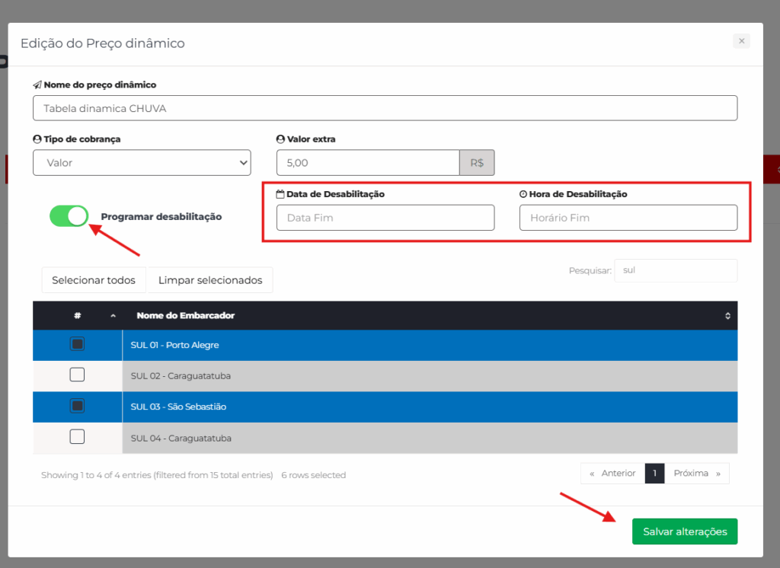Screen dimensions: 780x568
Task: Go to Anterior page in pagination
Action: coord(612,474)
